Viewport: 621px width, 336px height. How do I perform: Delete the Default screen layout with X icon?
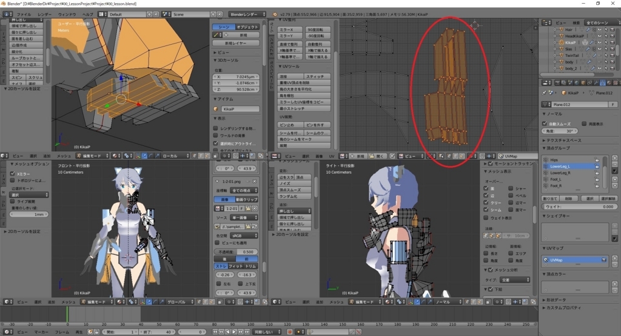coord(156,15)
